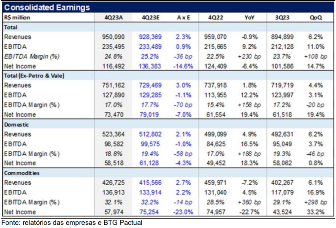Select the 4Q23A column header

point(113,18)
